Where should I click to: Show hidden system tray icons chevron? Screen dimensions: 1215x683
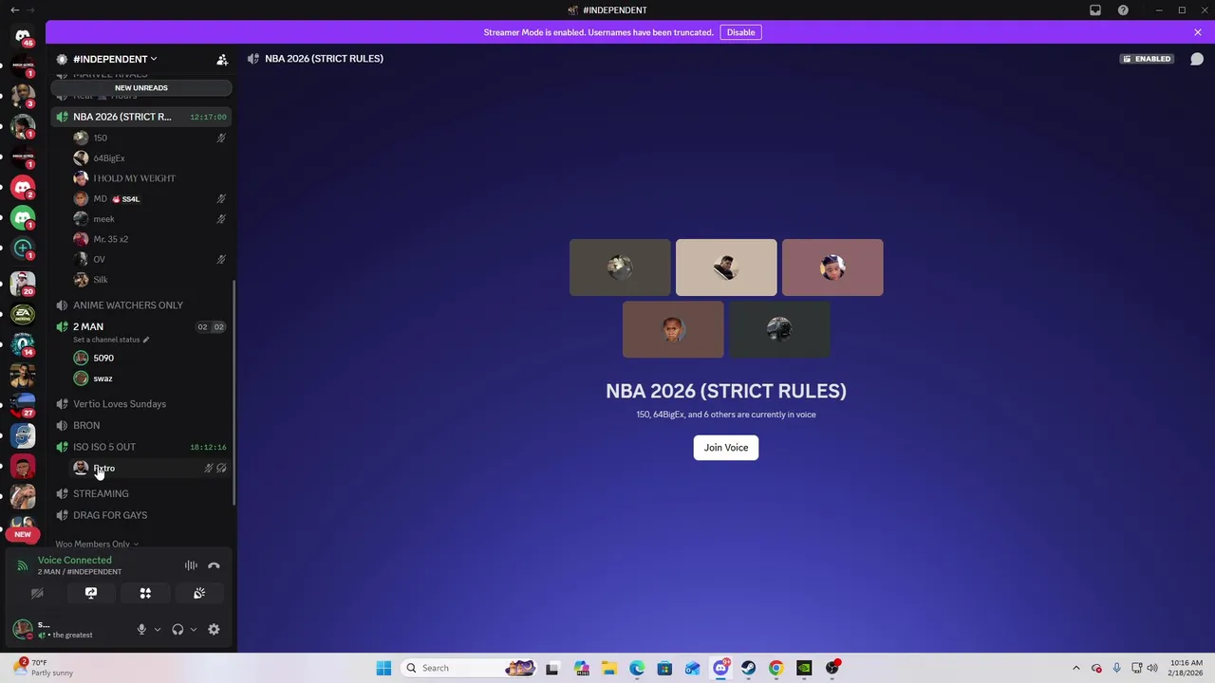(x=1075, y=668)
